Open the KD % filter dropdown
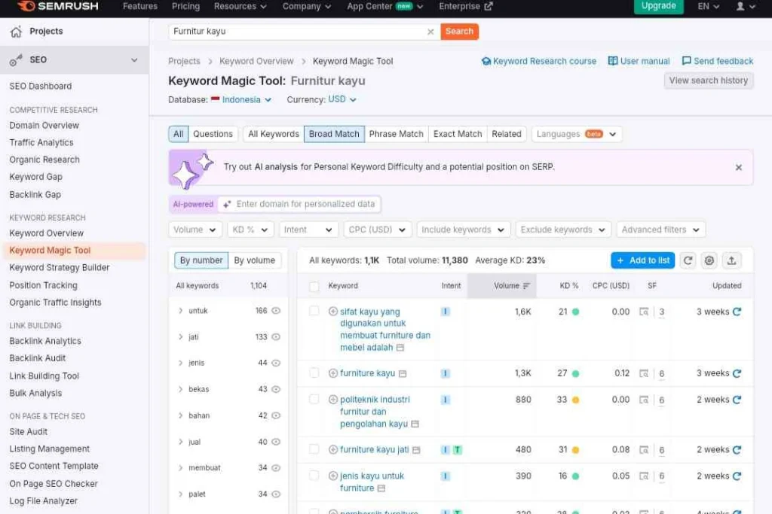The image size is (772, 514). [x=250, y=230]
